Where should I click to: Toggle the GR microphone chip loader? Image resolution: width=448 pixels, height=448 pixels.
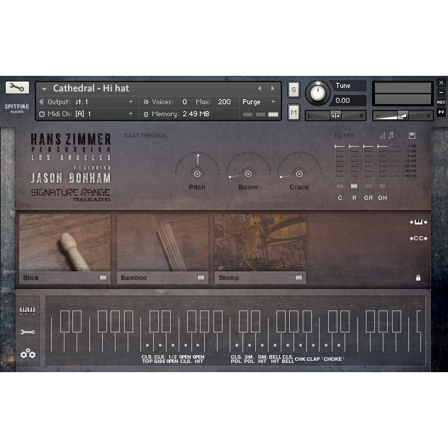click(368, 186)
